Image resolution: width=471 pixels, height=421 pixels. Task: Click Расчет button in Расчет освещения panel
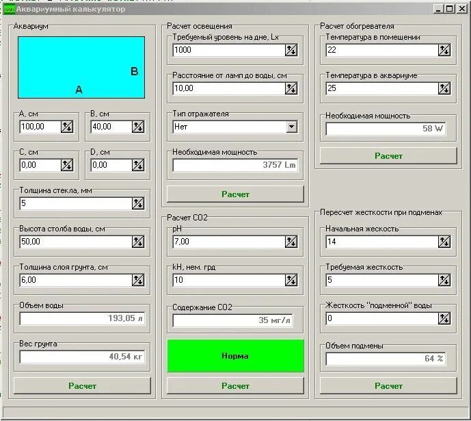(x=235, y=194)
